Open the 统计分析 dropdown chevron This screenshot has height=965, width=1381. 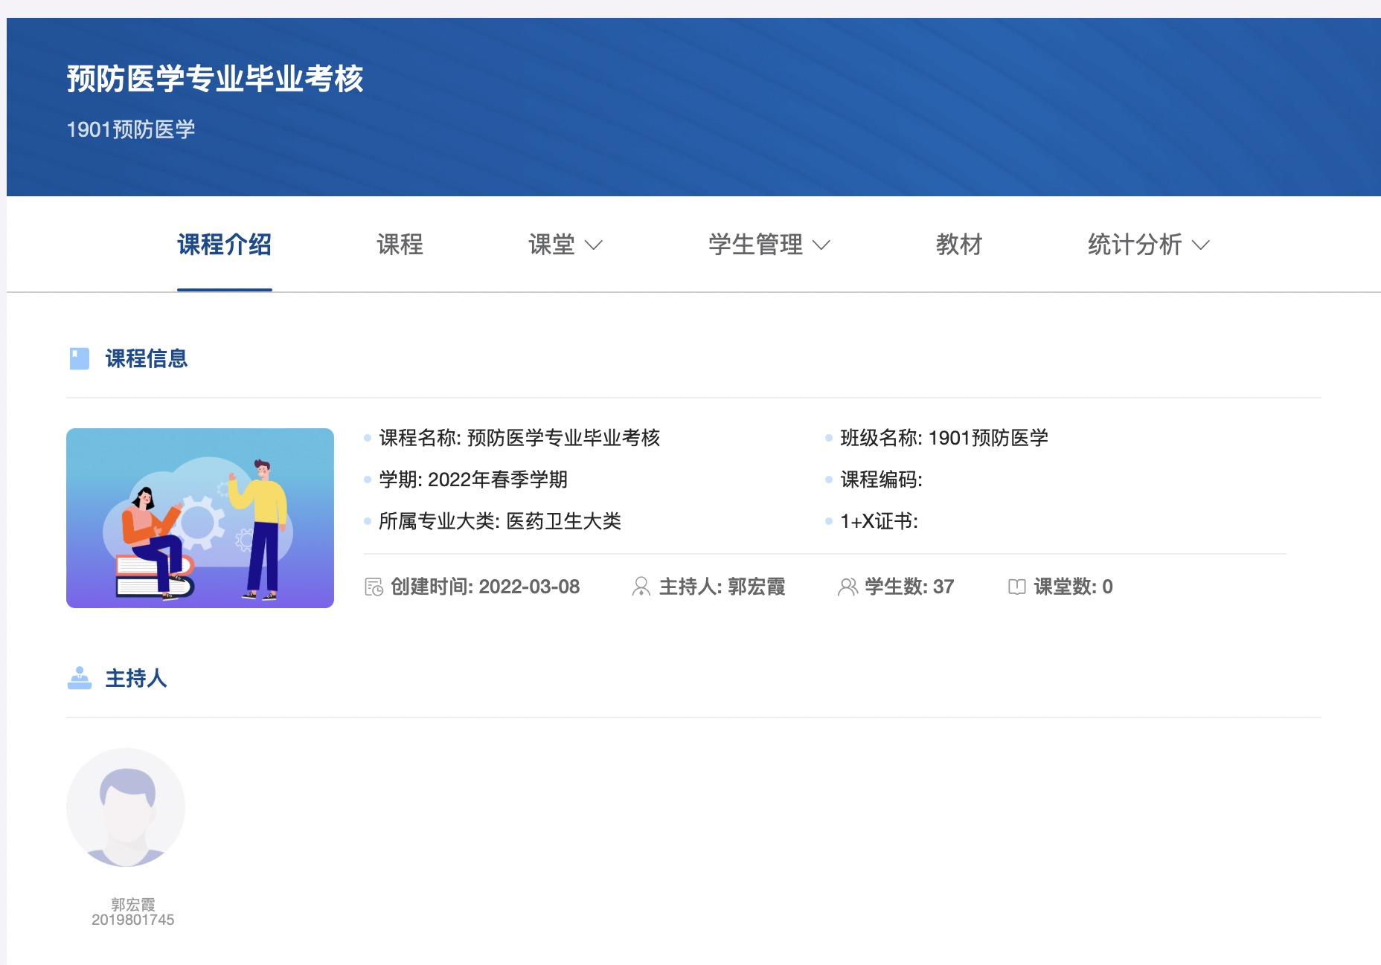1201,245
